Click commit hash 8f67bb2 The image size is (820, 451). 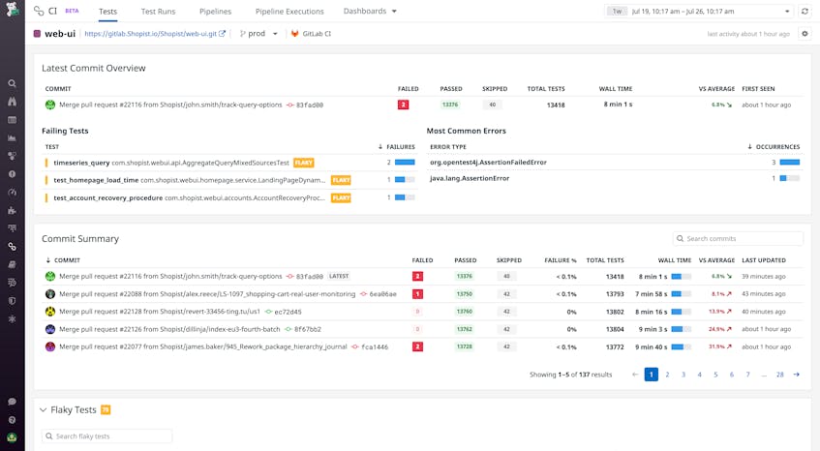click(x=308, y=329)
